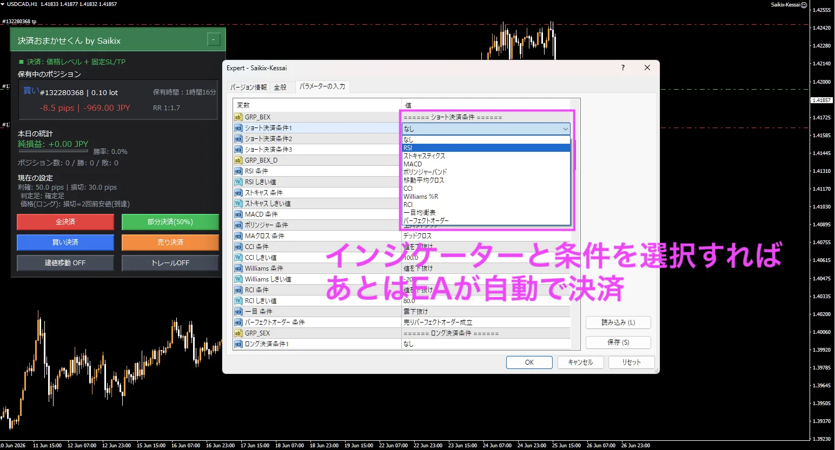Click the icon of CCI 条件 row

(x=238, y=247)
